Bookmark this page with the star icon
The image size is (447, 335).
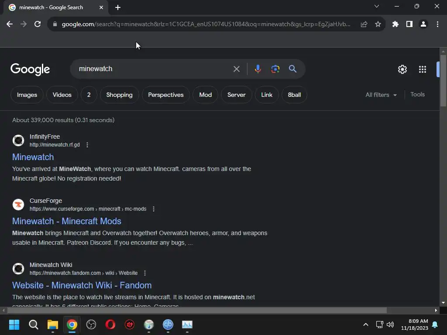click(x=378, y=24)
